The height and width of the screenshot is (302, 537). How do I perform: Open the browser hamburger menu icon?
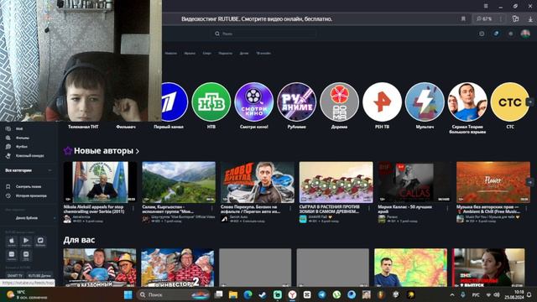tap(486, 6)
